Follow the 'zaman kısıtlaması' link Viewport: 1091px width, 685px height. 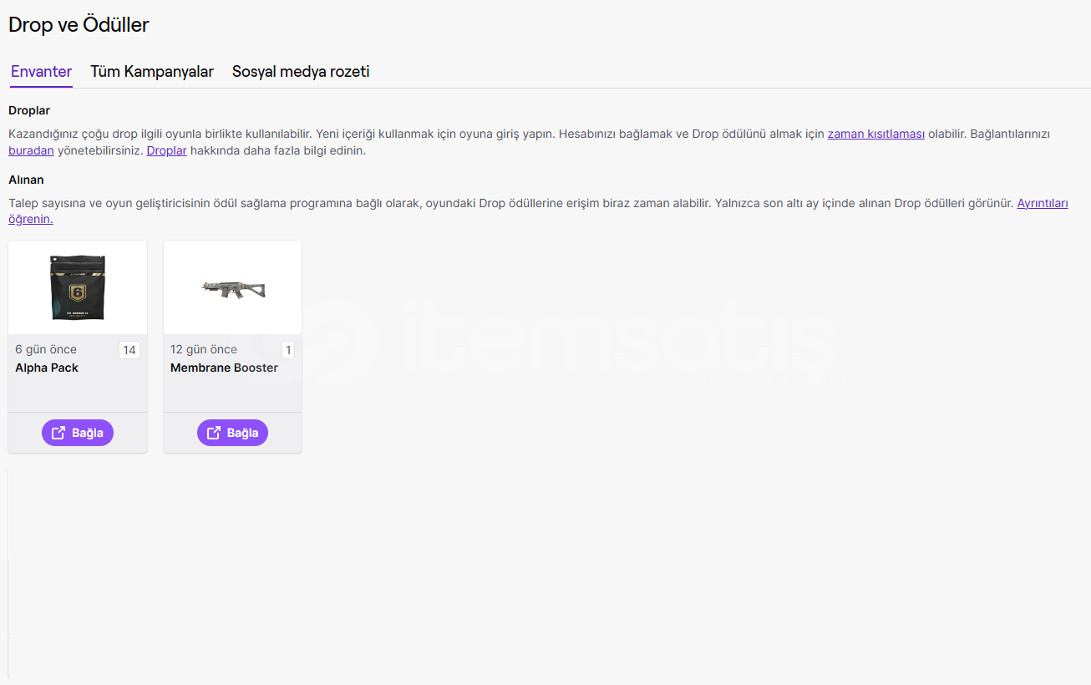pos(875,134)
